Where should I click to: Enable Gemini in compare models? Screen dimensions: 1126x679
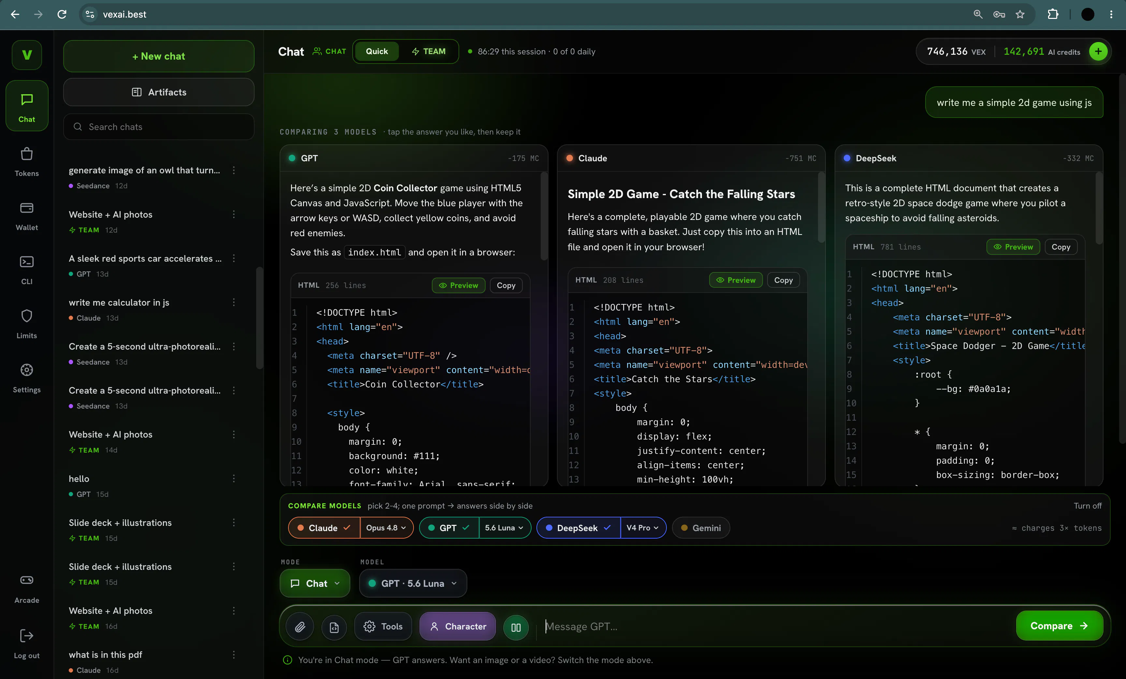click(x=701, y=528)
